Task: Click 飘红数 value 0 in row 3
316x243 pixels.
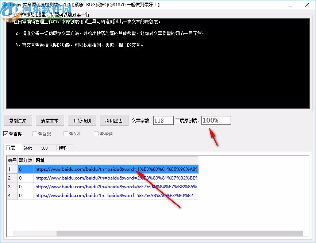Action: click(x=26, y=186)
